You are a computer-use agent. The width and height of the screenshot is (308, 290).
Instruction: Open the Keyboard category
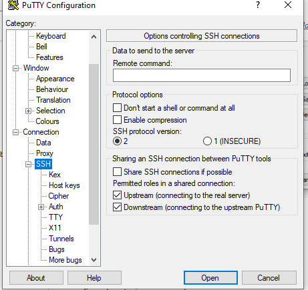[x=51, y=36]
